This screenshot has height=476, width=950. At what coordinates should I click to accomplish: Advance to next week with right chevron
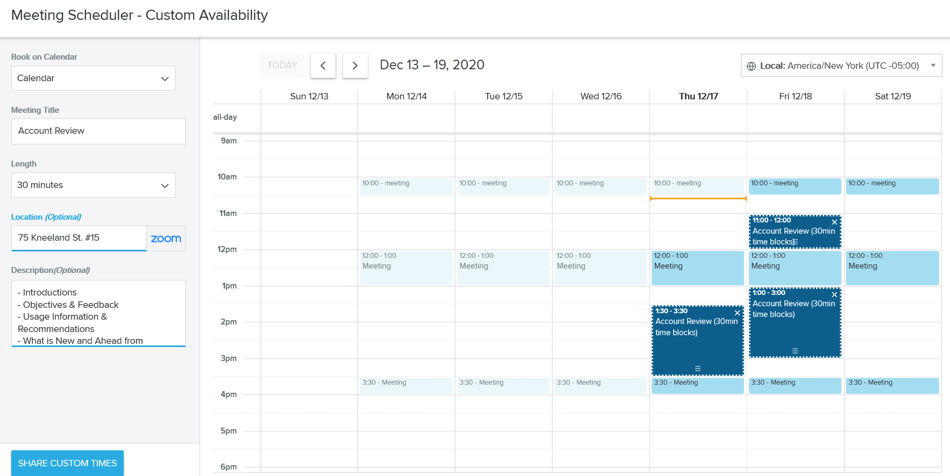pyautogui.click(x=355, y=66)
